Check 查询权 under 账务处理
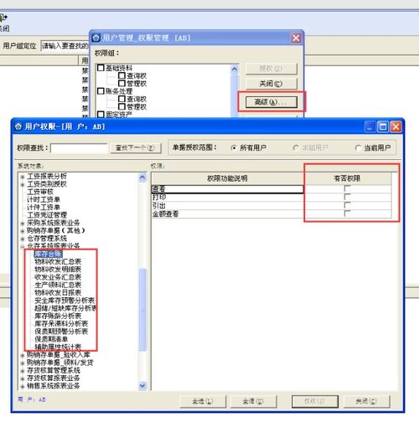This screenshot has width=419, height=427. tap(122, 99)
